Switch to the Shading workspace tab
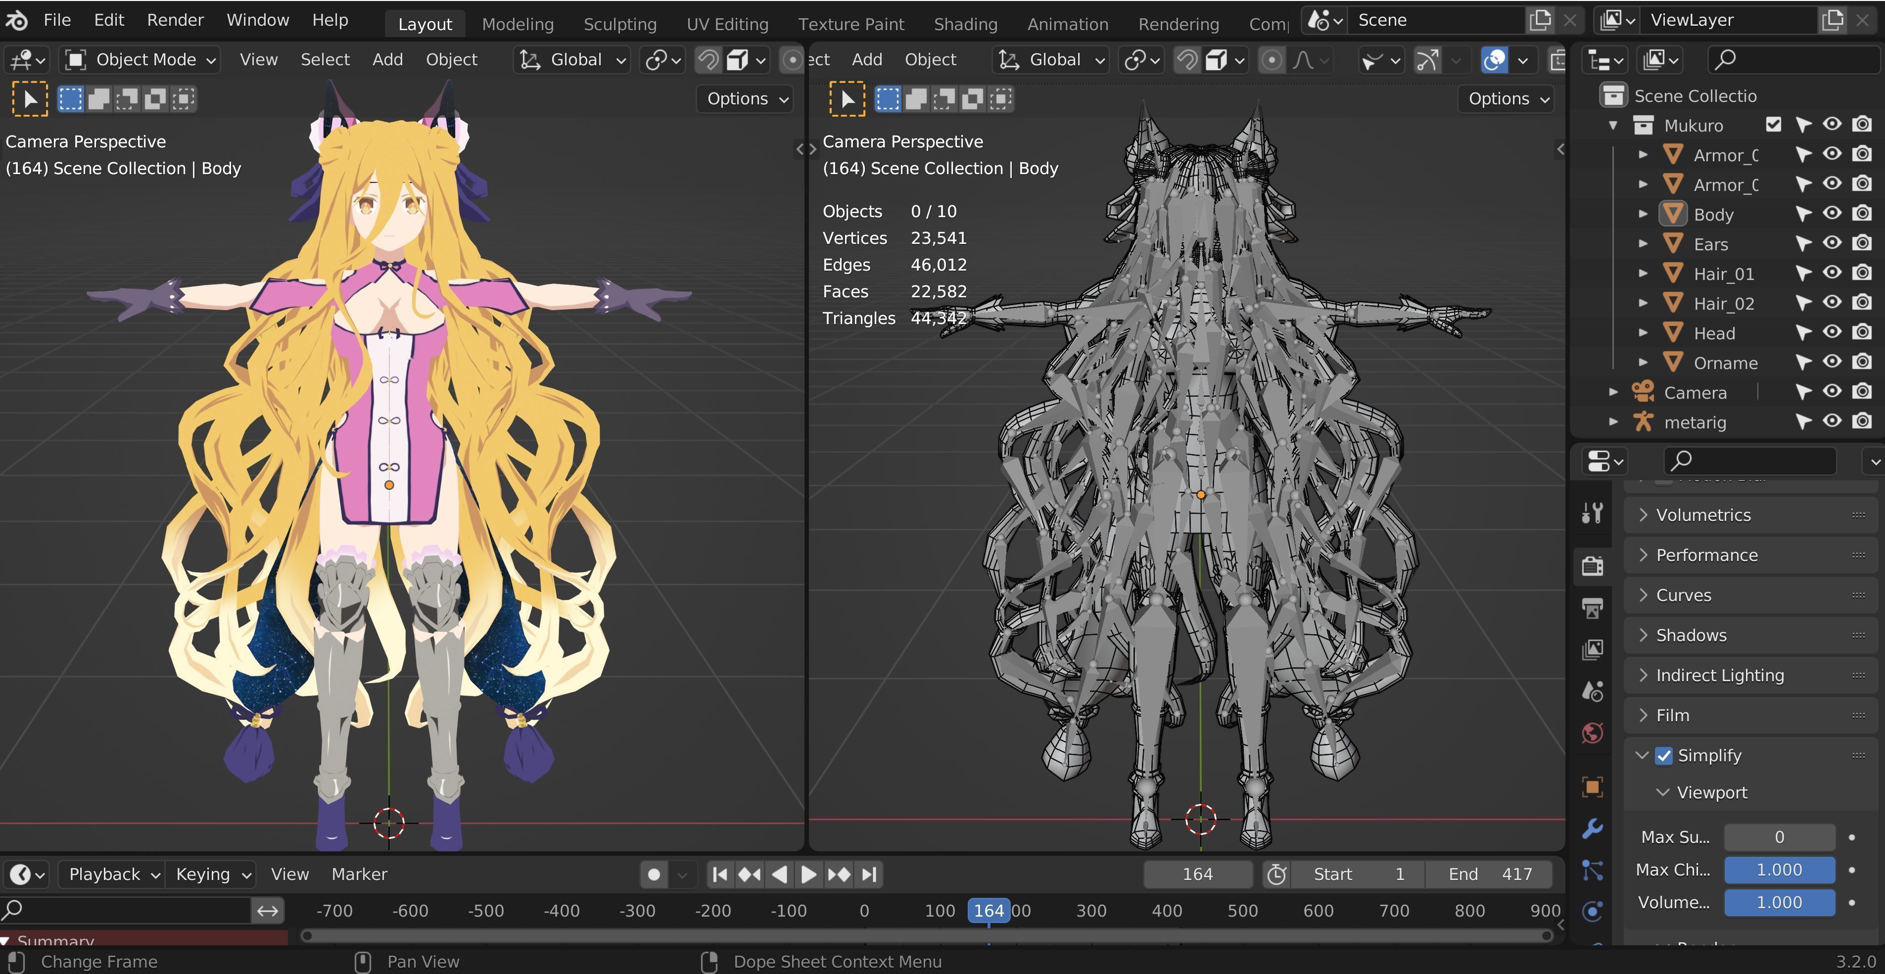The width and height of the screenshot is (1885, 974). (965, 24)
